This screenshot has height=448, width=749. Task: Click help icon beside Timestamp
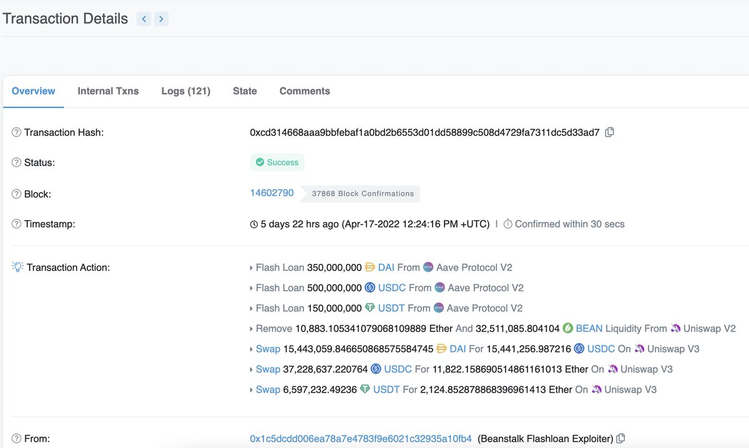tap(17, 224)
